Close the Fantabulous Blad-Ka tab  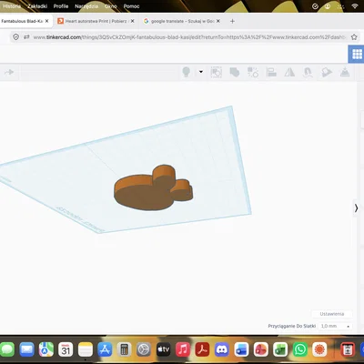(x=46, y=21)
